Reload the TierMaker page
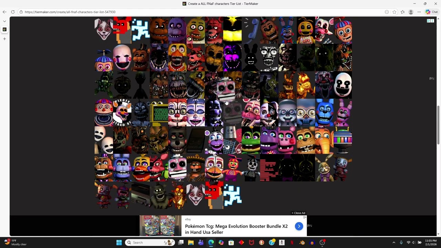Image resolution: width=441 pixels, height=248 pixels. tap(13, 12)
